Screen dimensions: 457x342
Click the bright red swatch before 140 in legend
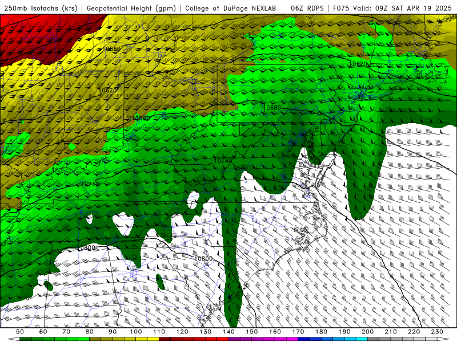(223, 339)
